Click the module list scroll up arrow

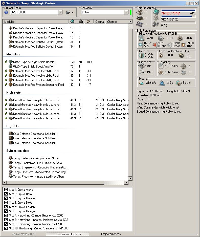pyautogui.click(x=130, y=21)
